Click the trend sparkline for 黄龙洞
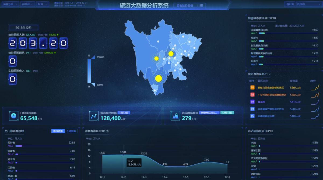The image size is (323, 180). point(315,102)
